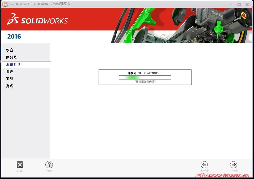Viewport: 254px width, 179px height.
Task: Click the SOLIDWORKS logo in the banner
Action: tap(37, 19)
